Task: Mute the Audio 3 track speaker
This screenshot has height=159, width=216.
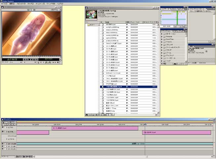Action: [3, 149]
